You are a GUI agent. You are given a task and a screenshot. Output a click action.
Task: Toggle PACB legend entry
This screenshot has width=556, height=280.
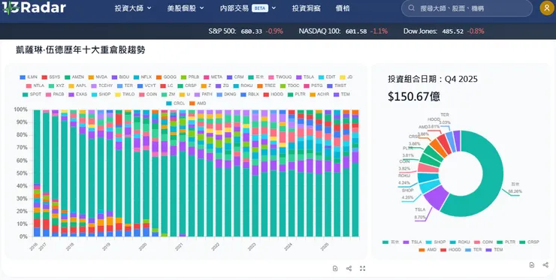pos(55,95)
